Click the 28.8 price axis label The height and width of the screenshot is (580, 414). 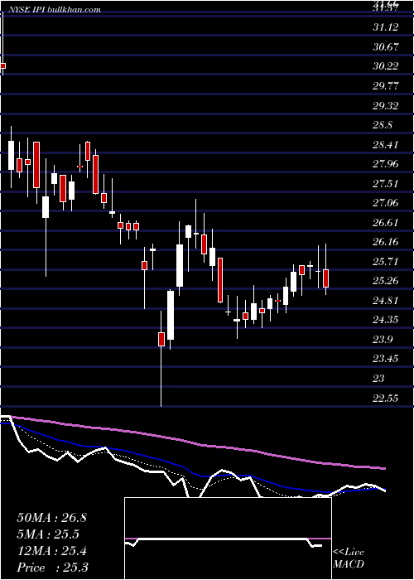pyautogui.click(x=383, y=125)
